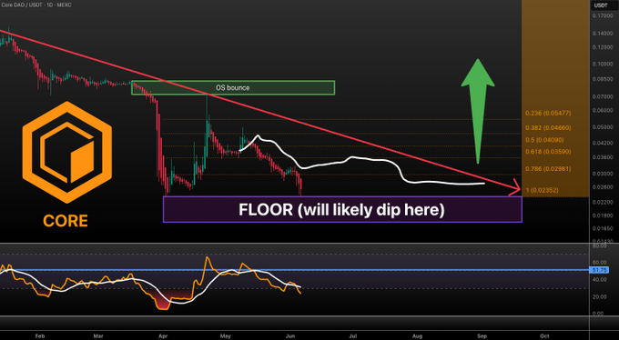Click the 0.03600 price axis label
The image size is (619, 340).
click(603, 157)
